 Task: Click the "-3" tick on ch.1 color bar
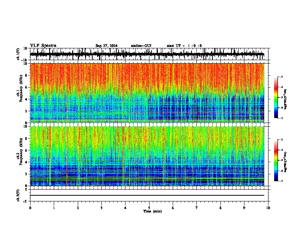click(281, 77)
